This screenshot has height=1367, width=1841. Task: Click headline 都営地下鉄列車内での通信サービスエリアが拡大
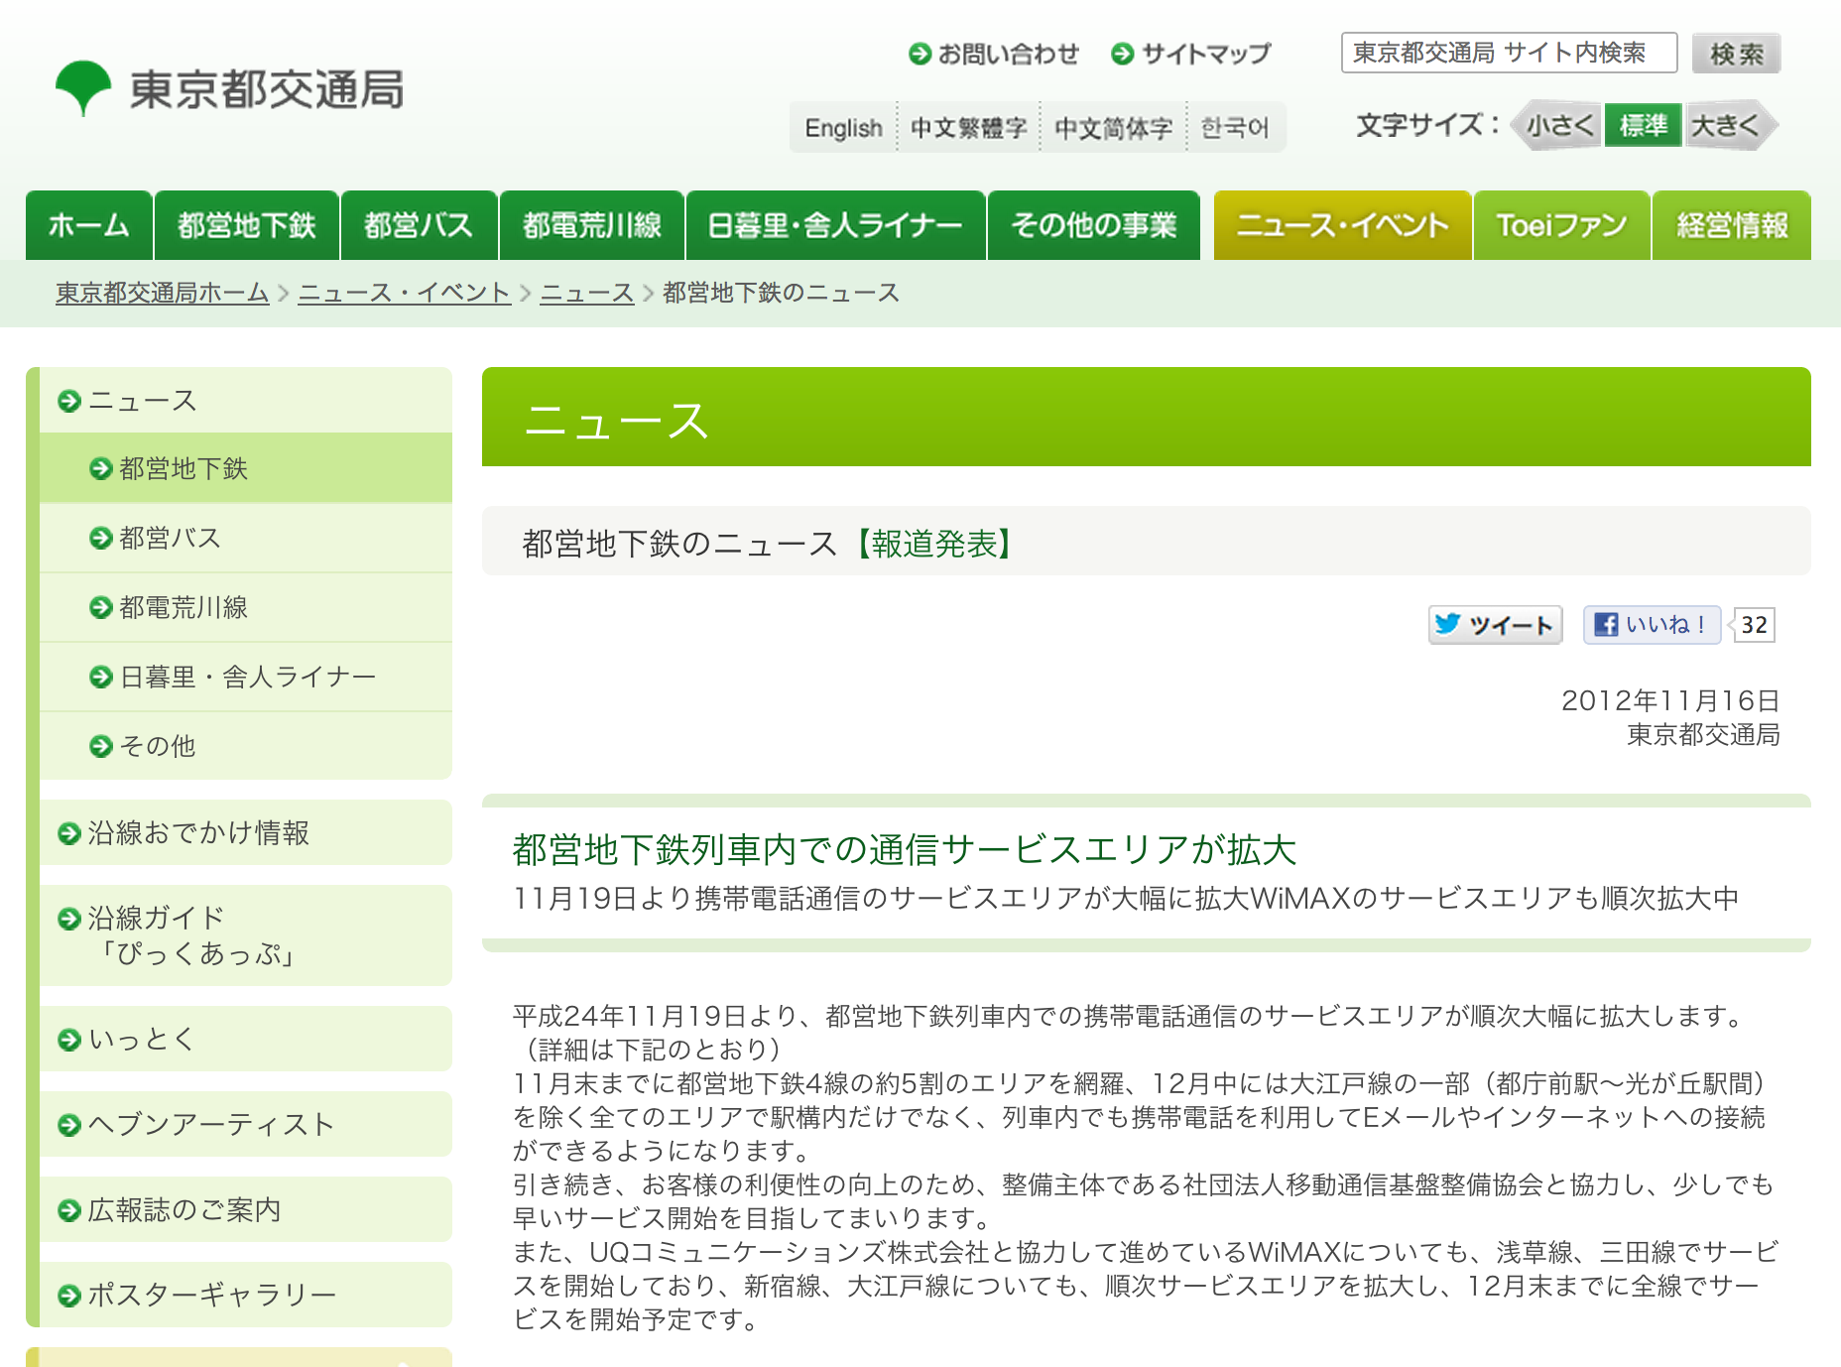905,850
